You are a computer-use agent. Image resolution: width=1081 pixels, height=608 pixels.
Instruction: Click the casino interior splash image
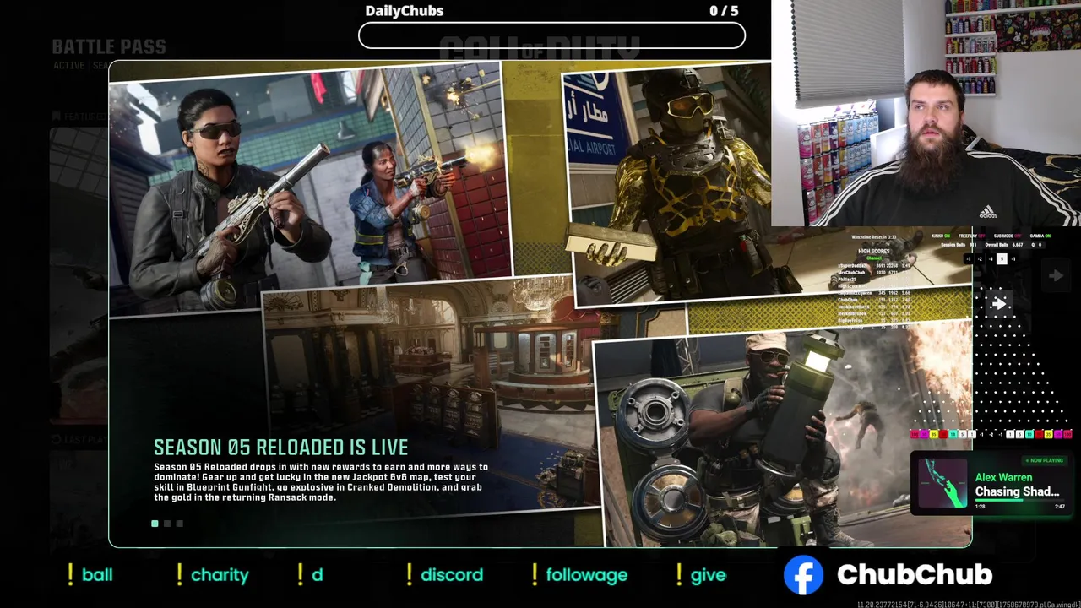(431, 397)
